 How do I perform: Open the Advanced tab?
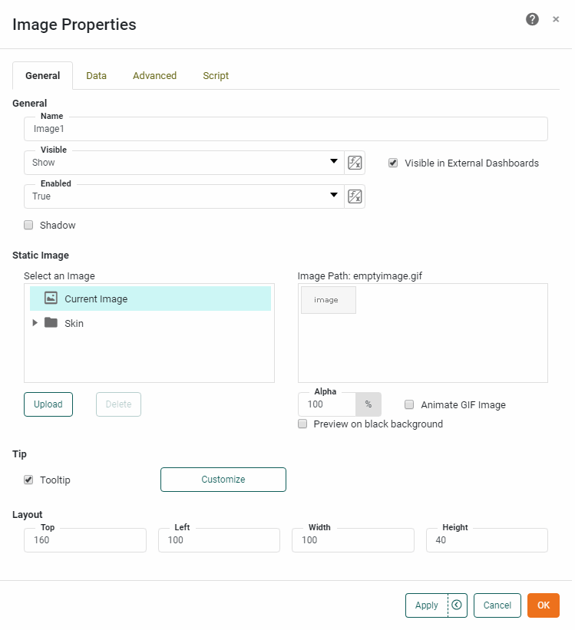(x=154, y=75)
